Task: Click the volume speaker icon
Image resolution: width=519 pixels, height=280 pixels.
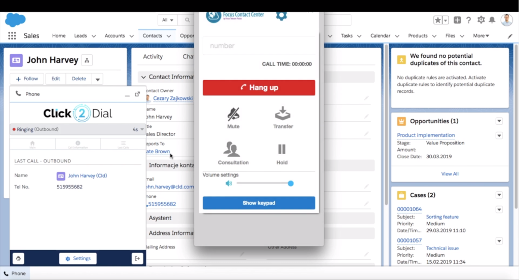Action: pos(229,183)
